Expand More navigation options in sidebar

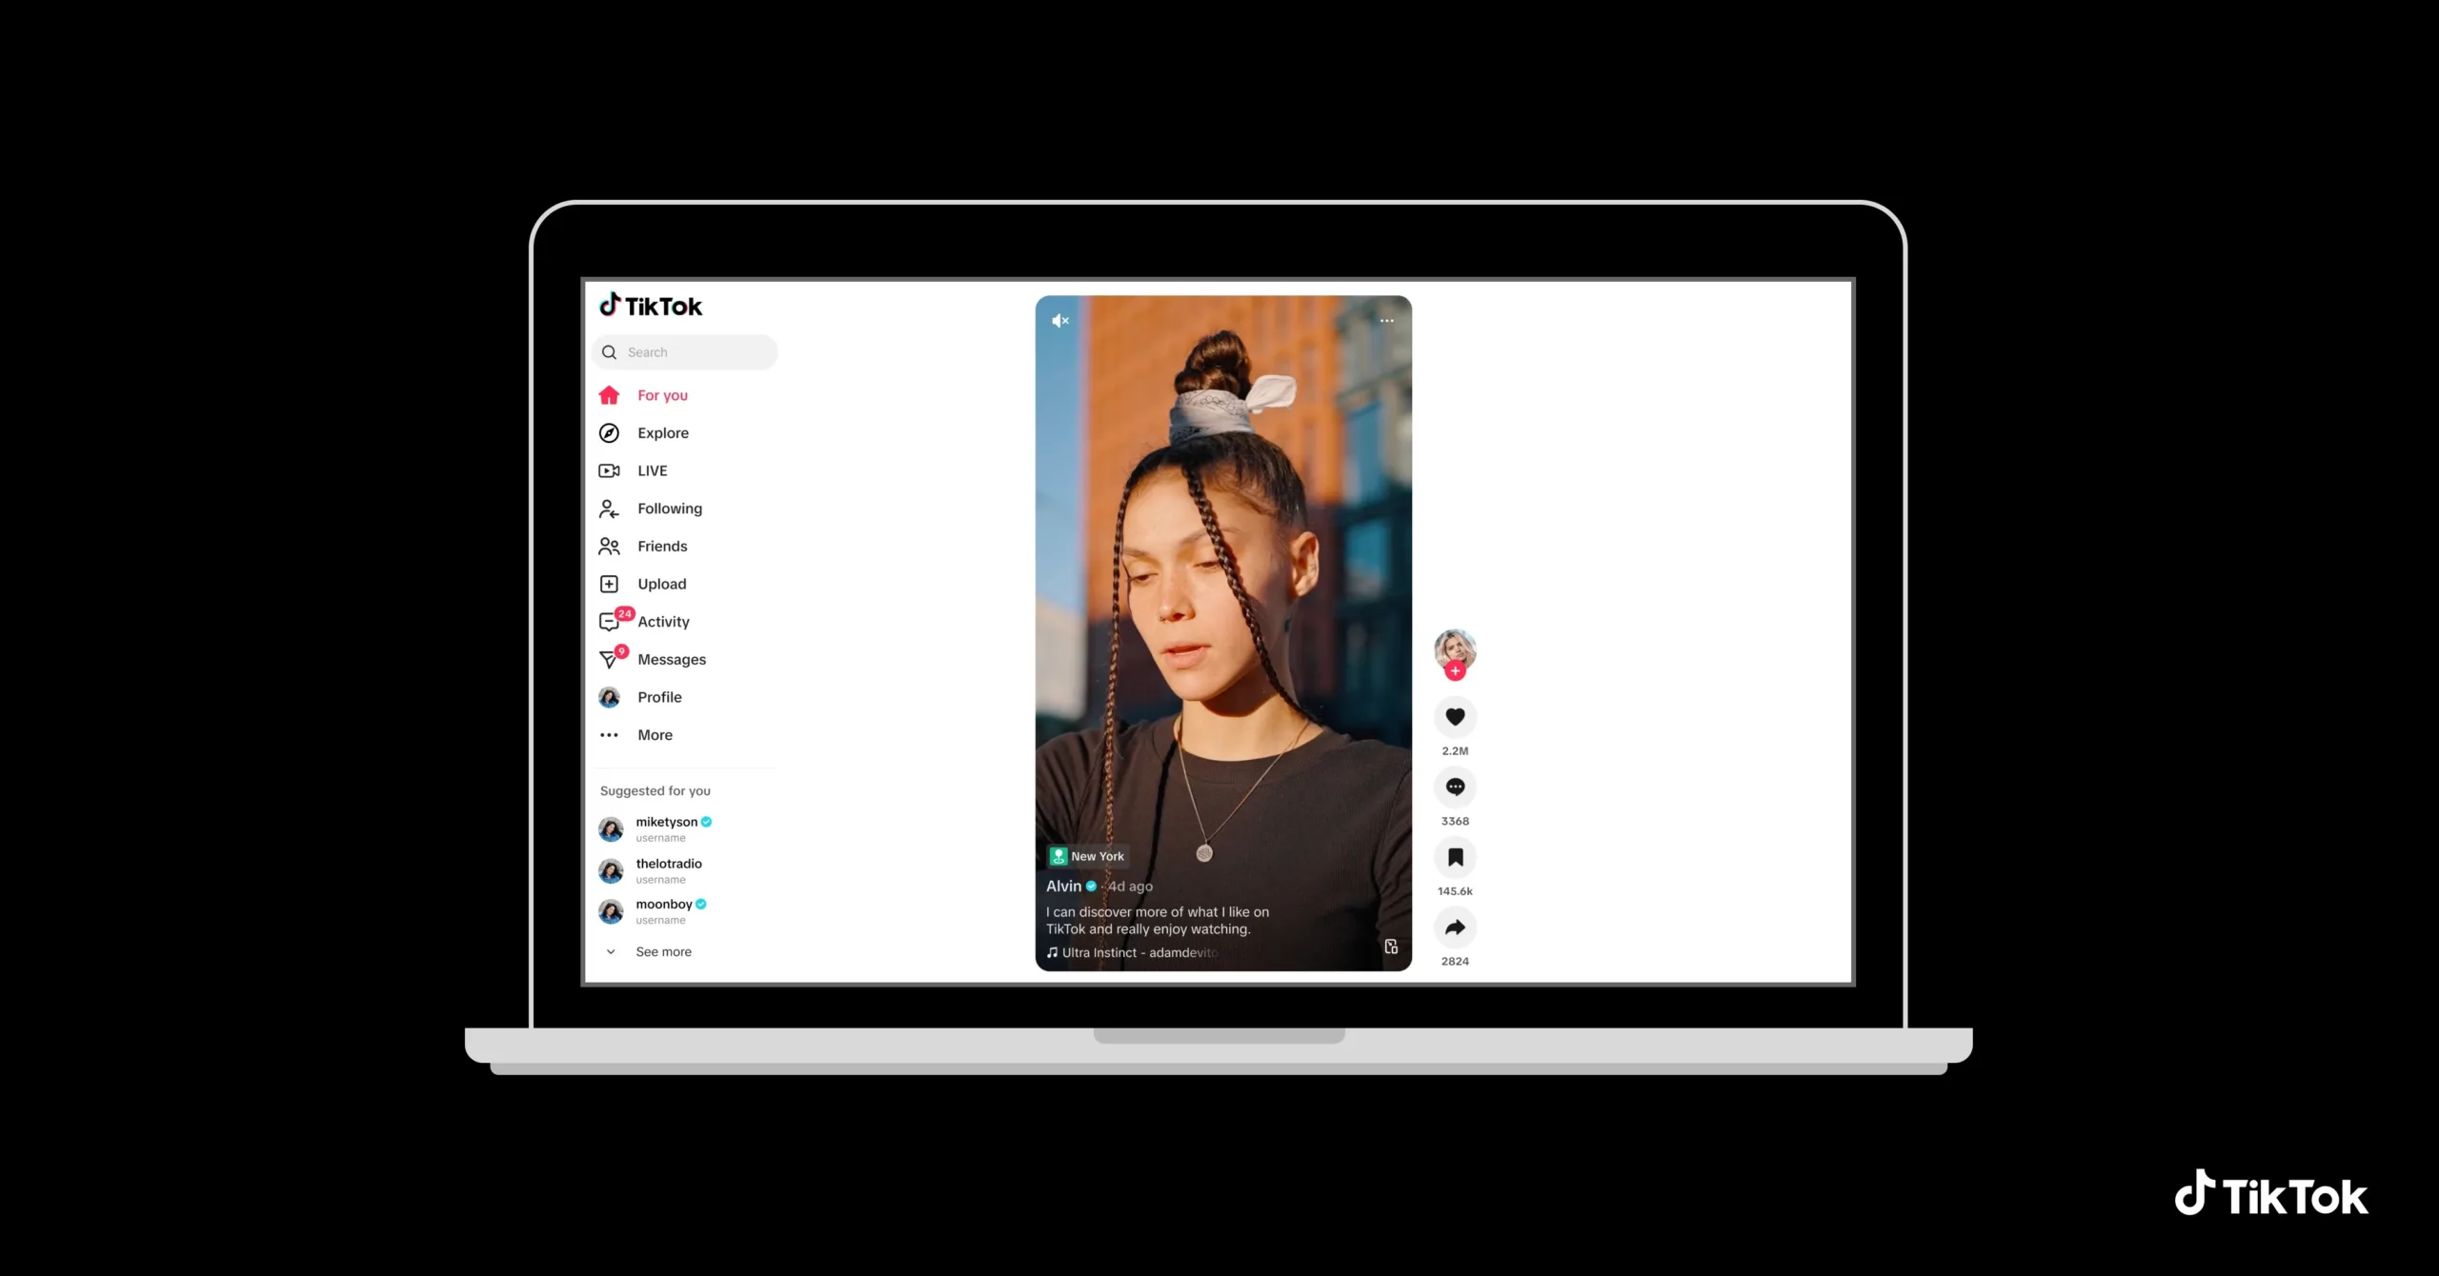coord(654,734)
